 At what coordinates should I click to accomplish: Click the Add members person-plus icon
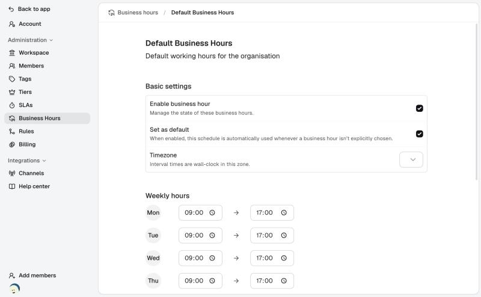pos(12,275)
